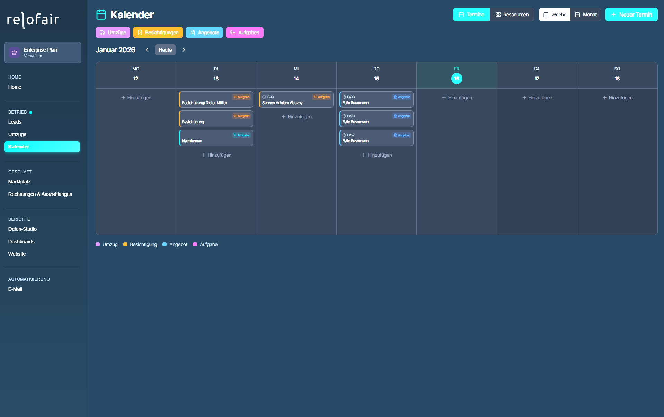Disable the Aufgaben filter chip

coord(245,33)
